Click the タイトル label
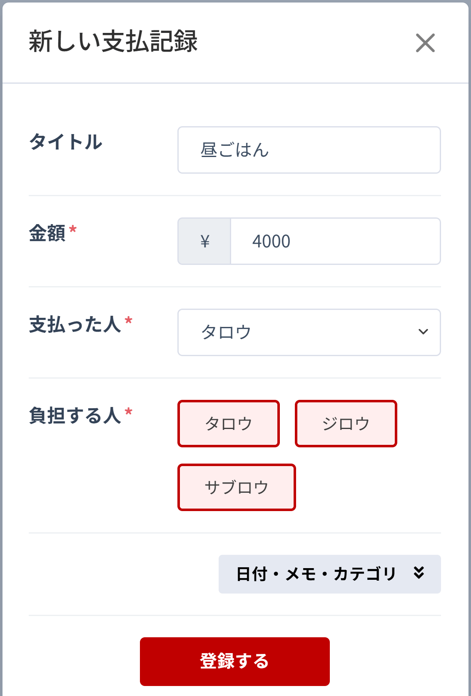This screenshot has width=471, height=696. point(65,142)
